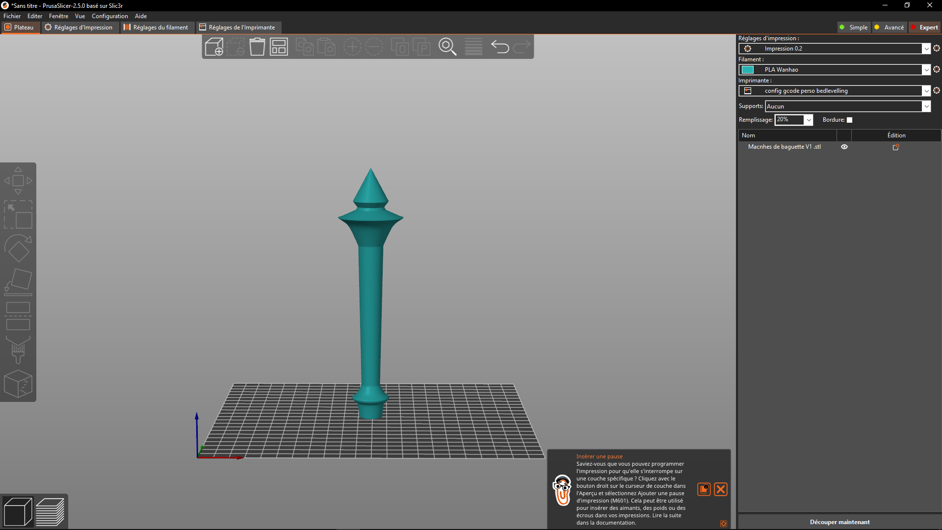This screenshot has width=942, height=530.
Task: Switch to 3D editor view icon
Action: pyautogui.click(x=18, y=511)
